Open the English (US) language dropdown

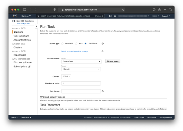pyautogui.click(x=26, y=117)
